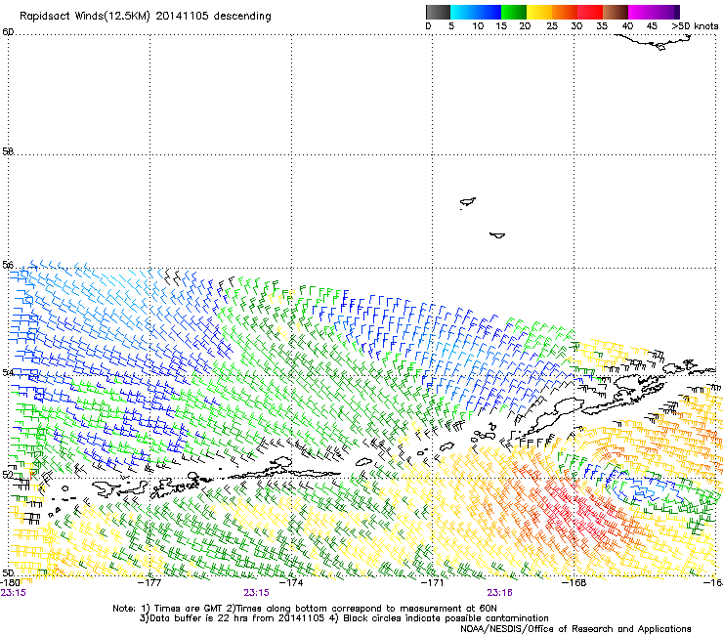Click the map title 'Rapidsact Winds(12.5KM) 20141105 descending'
Viewport: 723px width, 635px height.
tap(146, 17)
